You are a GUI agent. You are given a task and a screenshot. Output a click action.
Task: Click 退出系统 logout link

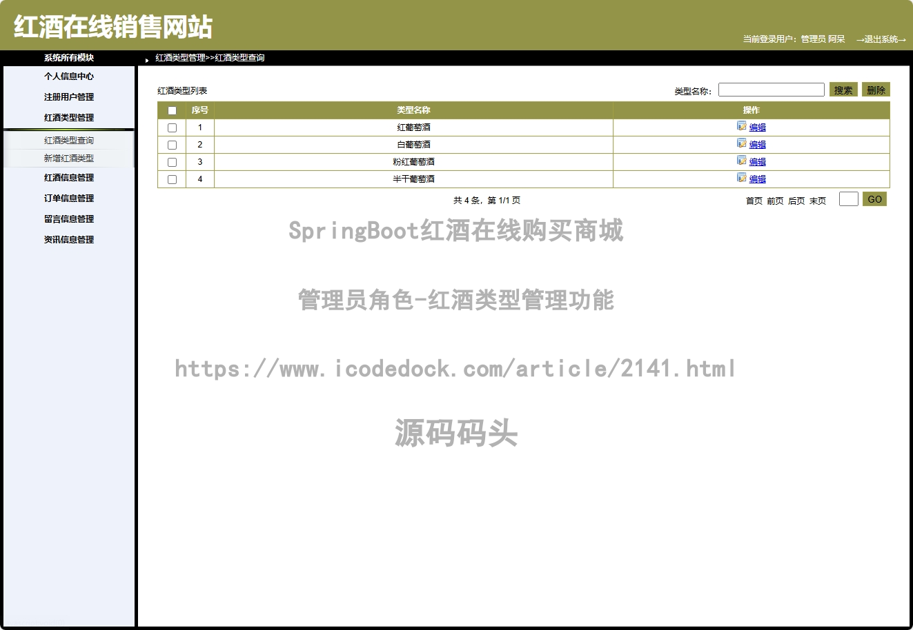click(881, 39)
